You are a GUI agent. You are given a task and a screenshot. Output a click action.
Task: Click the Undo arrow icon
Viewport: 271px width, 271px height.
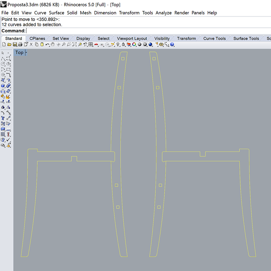[47, 45]
